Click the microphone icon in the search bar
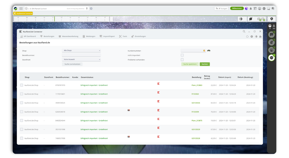Screen dimensions: 289x158 pos(87,9)
